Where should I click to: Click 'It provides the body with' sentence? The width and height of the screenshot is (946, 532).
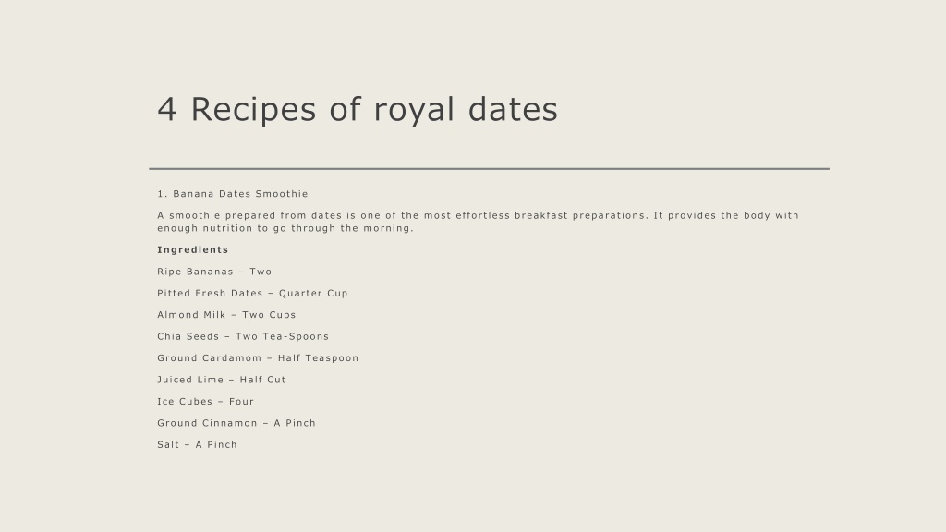[726, 215]
